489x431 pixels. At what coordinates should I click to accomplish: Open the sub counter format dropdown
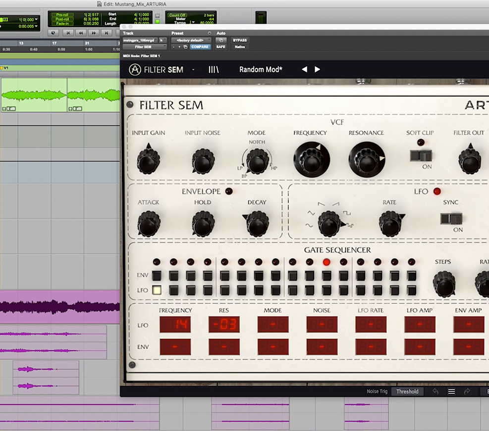(36, 26)
